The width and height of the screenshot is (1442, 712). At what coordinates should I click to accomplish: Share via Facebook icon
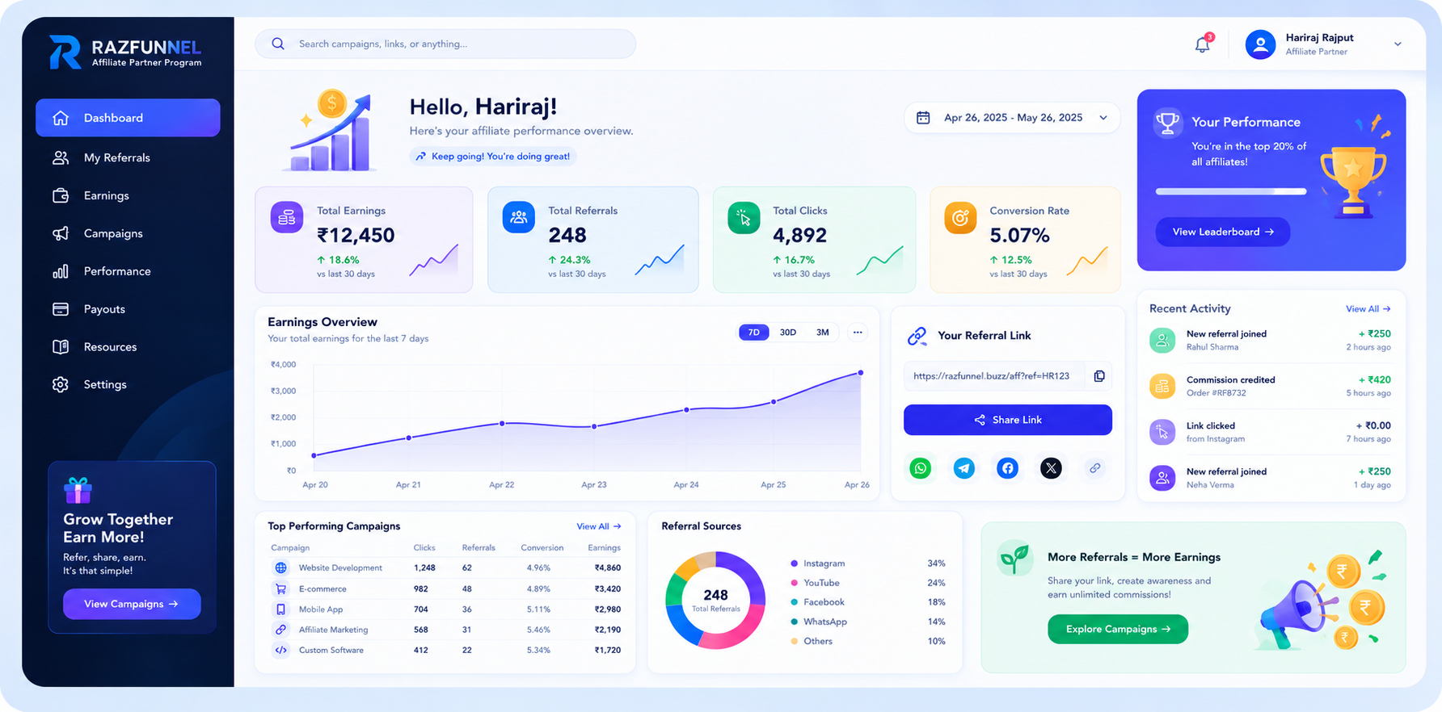pos(1007,468)
